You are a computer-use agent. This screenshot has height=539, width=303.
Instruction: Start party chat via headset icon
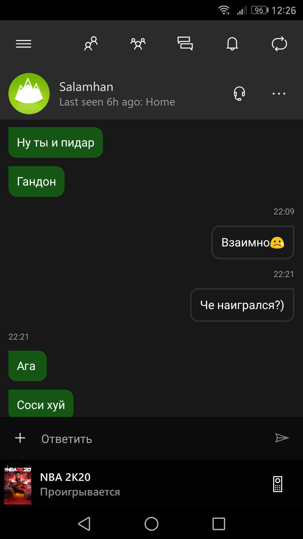coord(239,93)
